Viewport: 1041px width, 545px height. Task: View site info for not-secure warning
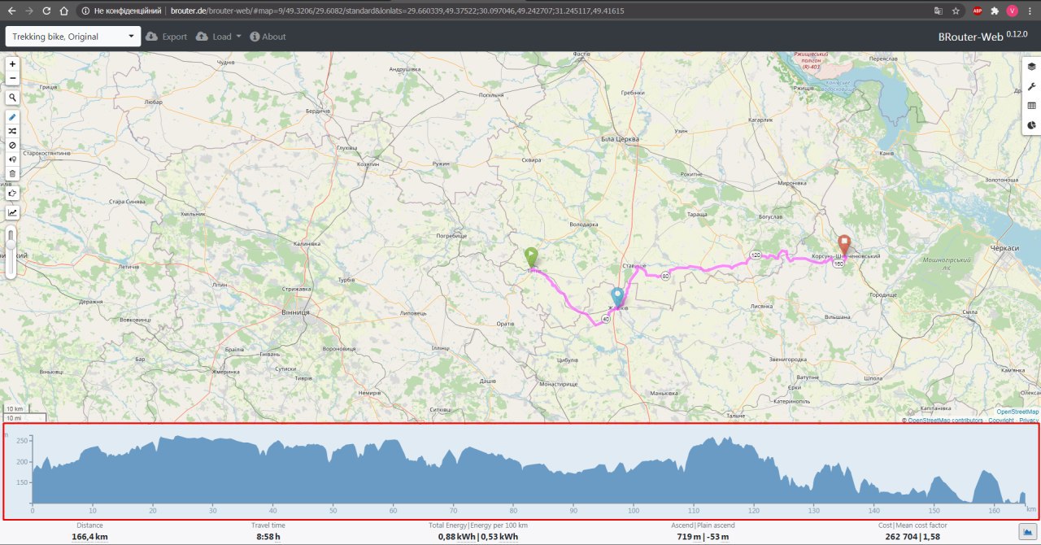click(122, 11)
